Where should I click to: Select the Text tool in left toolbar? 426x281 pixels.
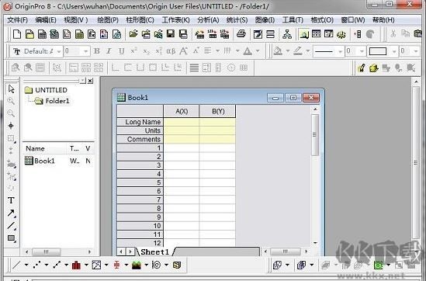[11, 200]
